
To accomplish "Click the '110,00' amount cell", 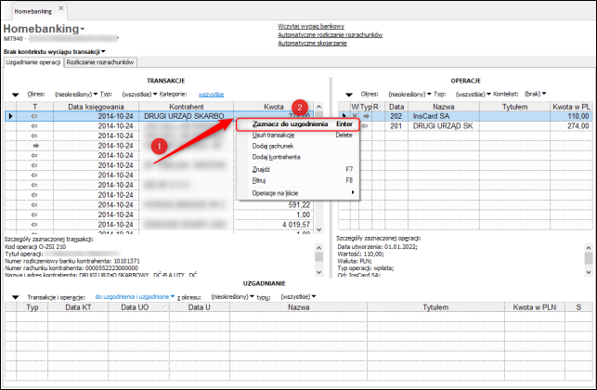I will (x=571, y=116).
